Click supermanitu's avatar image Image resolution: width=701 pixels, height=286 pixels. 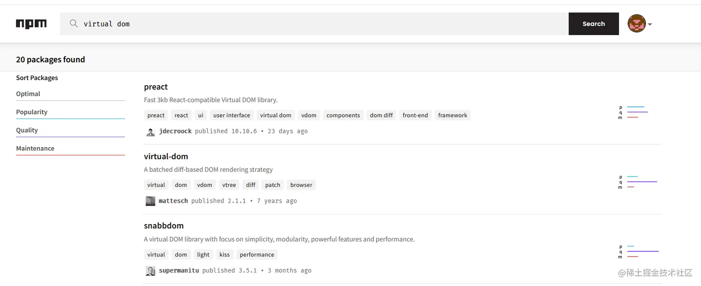click(x=150, y=271)
